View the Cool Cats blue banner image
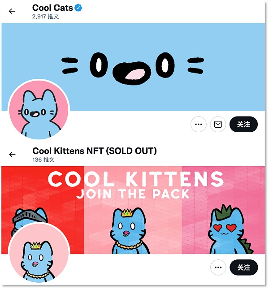 (133, 67)
